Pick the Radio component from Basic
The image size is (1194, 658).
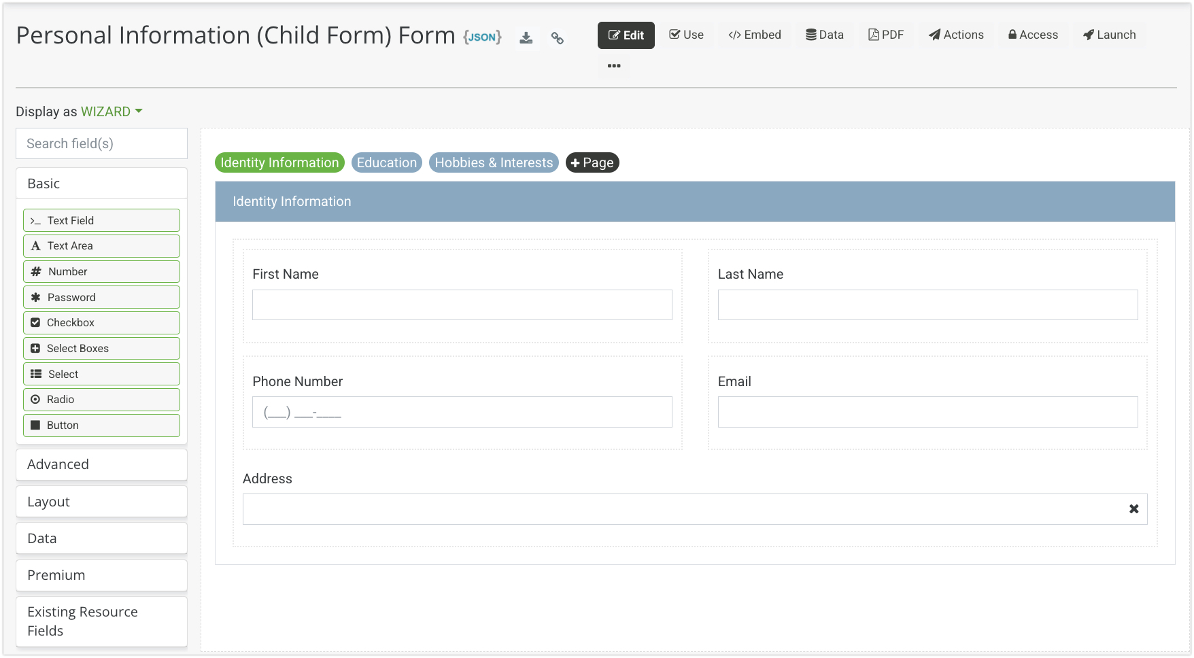click(101, 400)
